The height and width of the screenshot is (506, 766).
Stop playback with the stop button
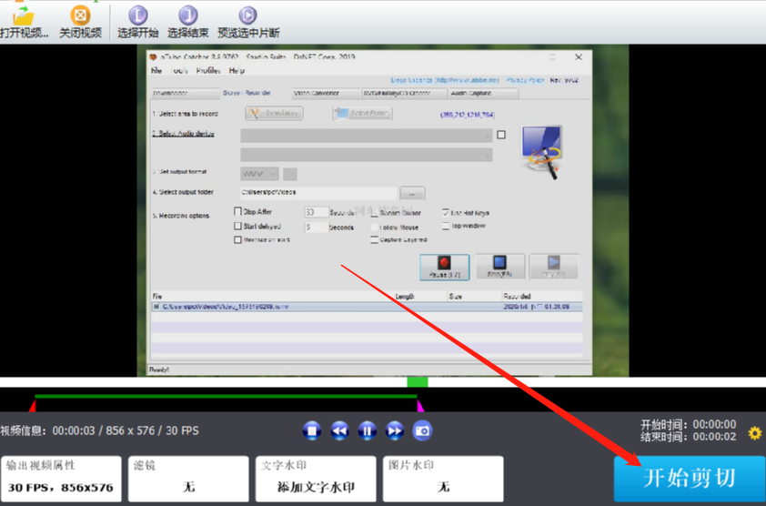tap(312, 430)
